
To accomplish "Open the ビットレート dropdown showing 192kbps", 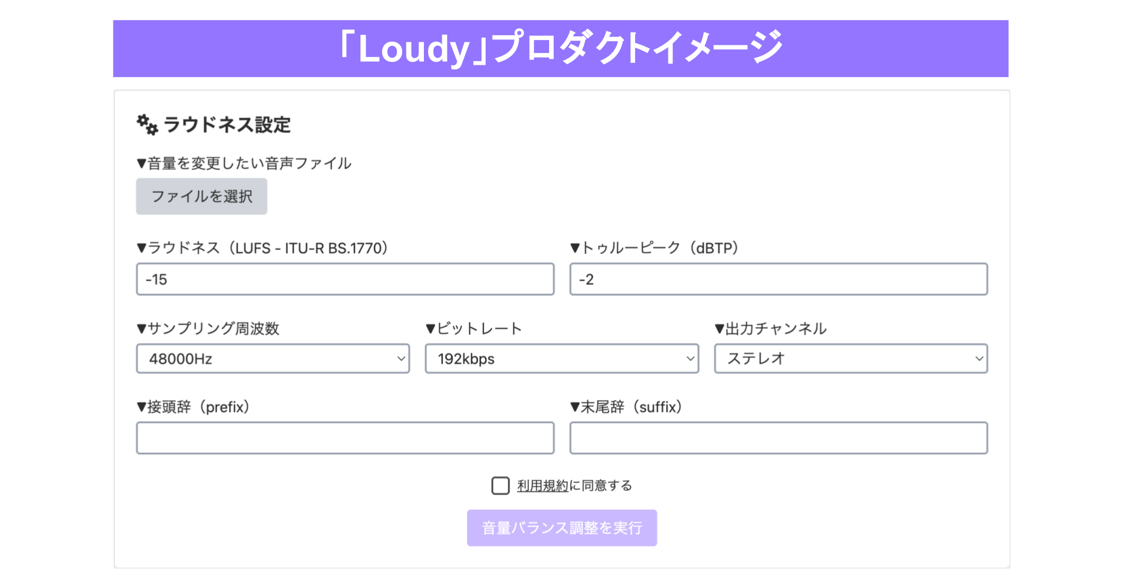I will [561, 359].
